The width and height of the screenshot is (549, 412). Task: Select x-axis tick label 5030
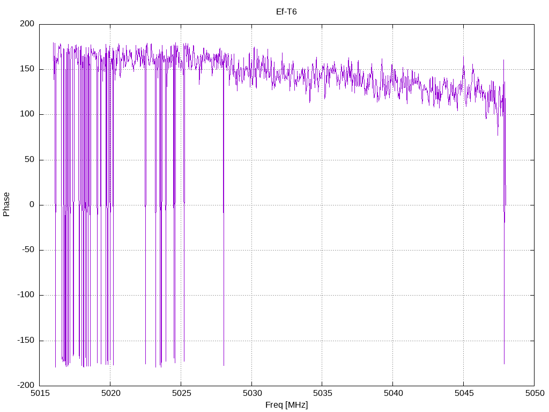(x=252, y=393)
